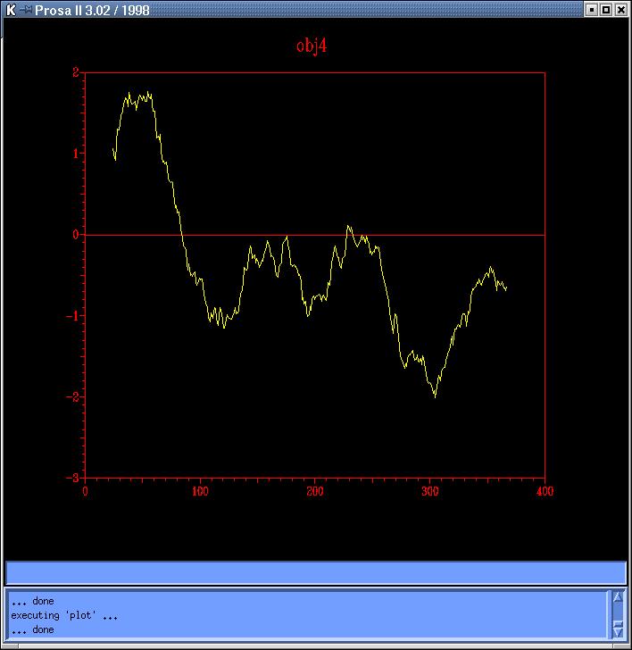Click the Prosa II 3.02 / 1998 title text
Image resolution: width=632 pixels, height=650 pixels.
[x=92, y=10]
